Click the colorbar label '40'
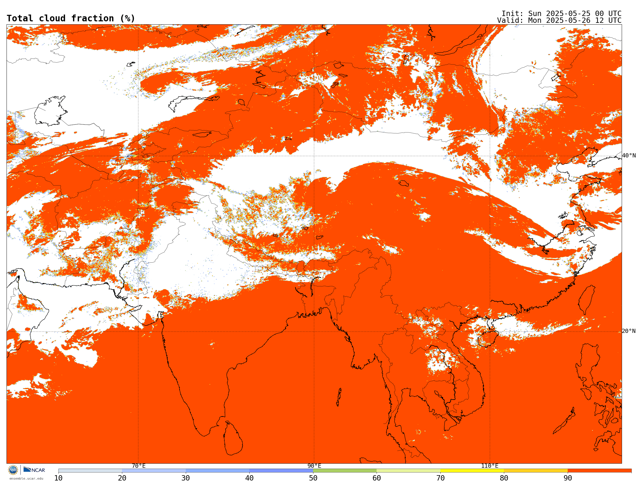This screenshot has width=641, height=482. click(x=249, y=478)
